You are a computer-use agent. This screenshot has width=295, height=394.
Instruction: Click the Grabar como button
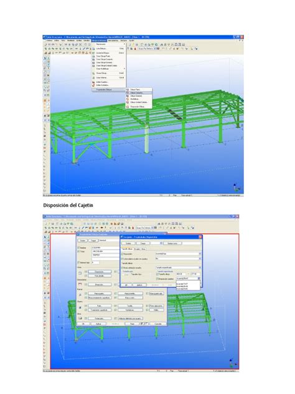tap(172, 243)
